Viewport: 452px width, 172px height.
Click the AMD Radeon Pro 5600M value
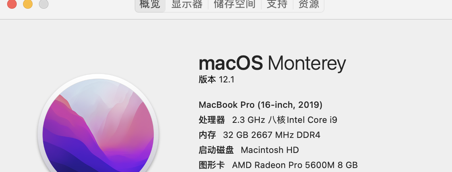point(295,165)
